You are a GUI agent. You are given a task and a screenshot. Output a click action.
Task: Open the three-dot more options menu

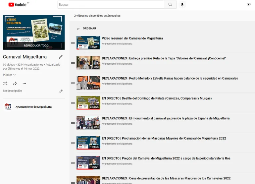pos(24,83)
